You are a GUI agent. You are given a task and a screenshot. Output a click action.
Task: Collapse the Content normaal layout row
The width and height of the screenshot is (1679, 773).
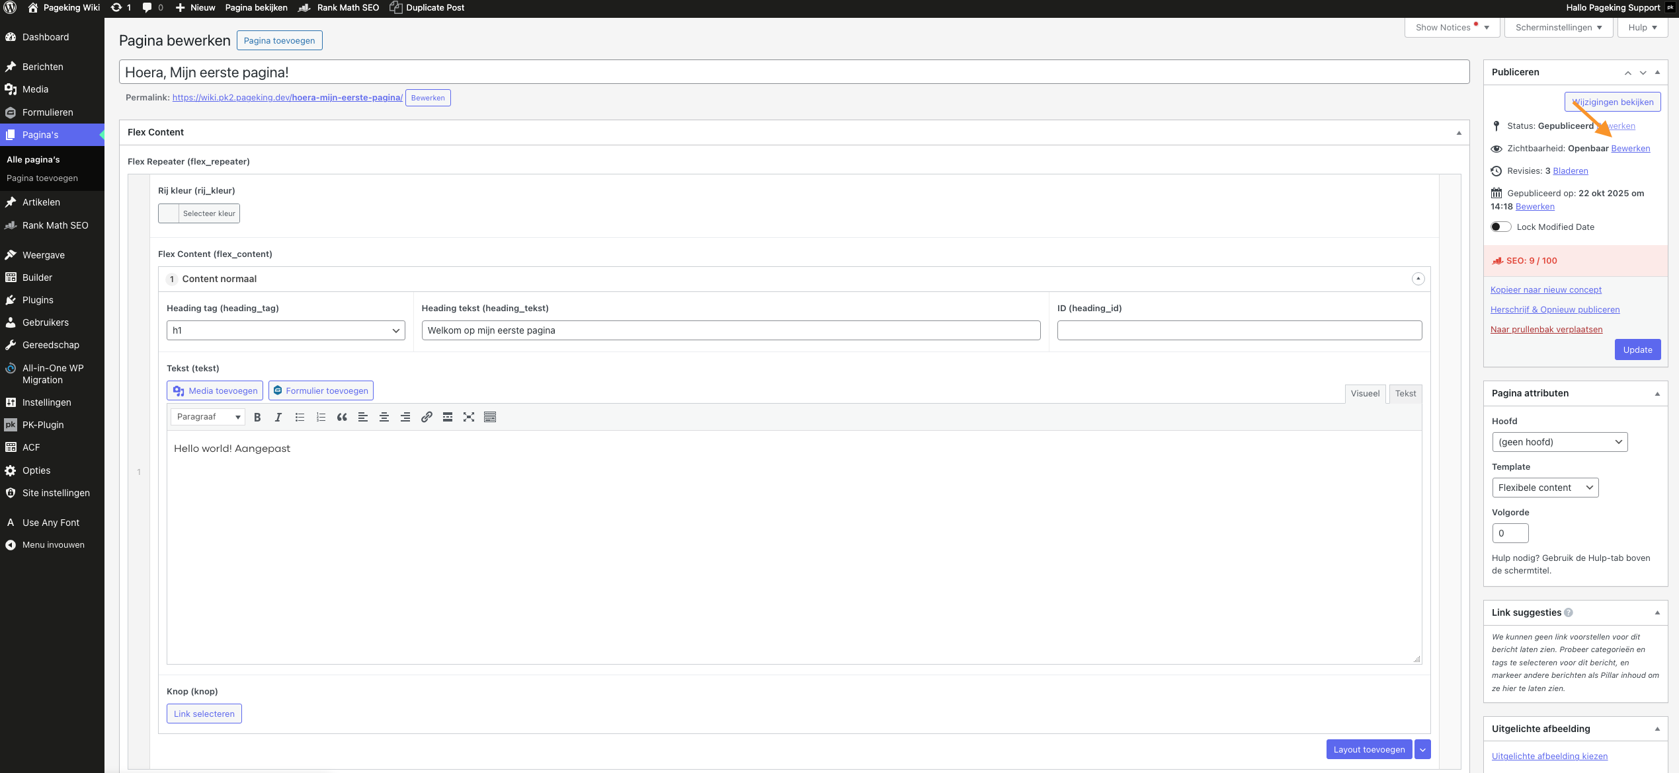[1418, 279]
